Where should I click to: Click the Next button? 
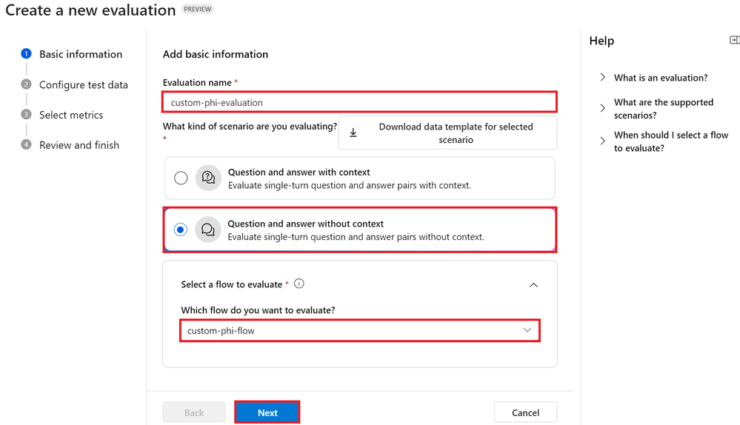pyautogui.click(x=267, y=412)
